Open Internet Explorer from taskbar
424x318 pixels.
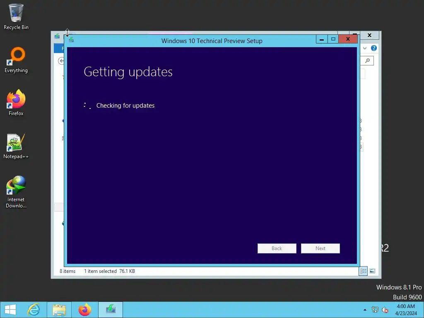(x=34, y=310)
